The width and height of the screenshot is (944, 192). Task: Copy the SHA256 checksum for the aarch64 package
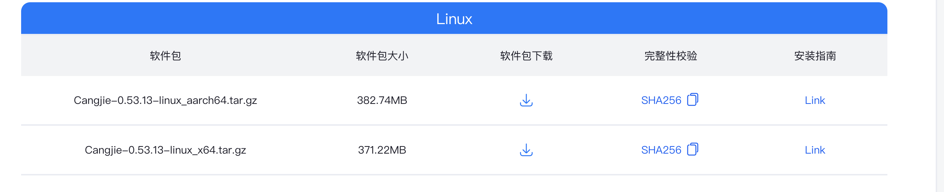pyautogui.click(x=693, y=99)
